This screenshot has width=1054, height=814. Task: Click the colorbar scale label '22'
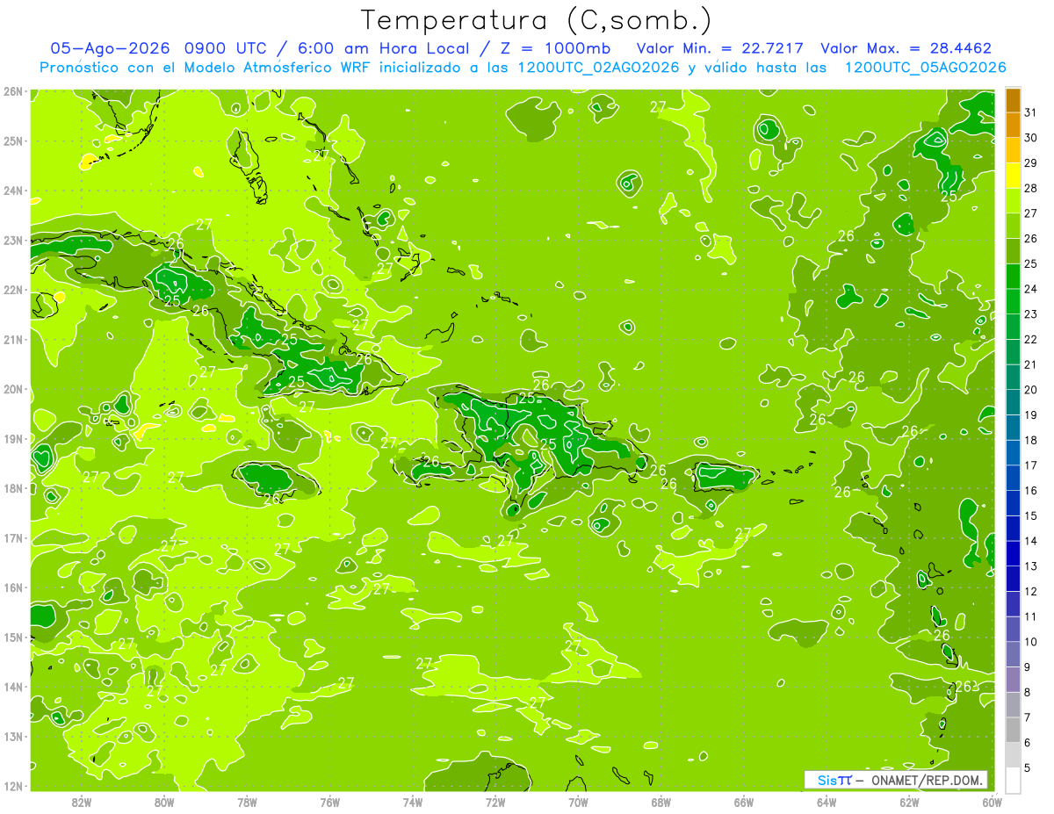(1031, 339)
